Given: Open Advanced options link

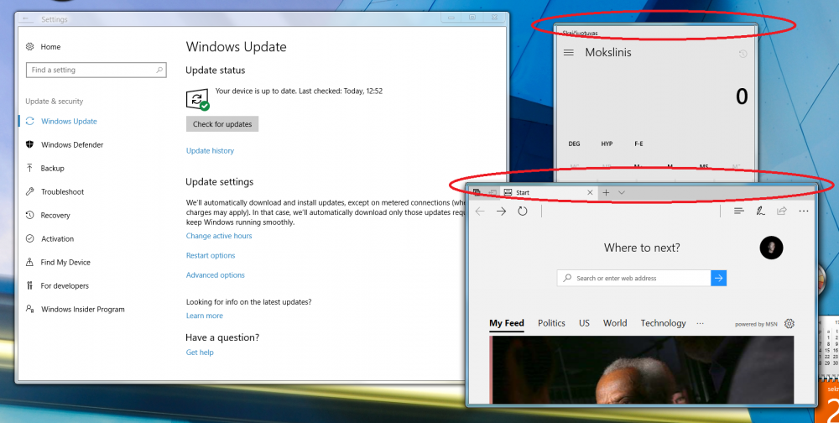Looking at the screenshot, I should (x=216, y=275).
